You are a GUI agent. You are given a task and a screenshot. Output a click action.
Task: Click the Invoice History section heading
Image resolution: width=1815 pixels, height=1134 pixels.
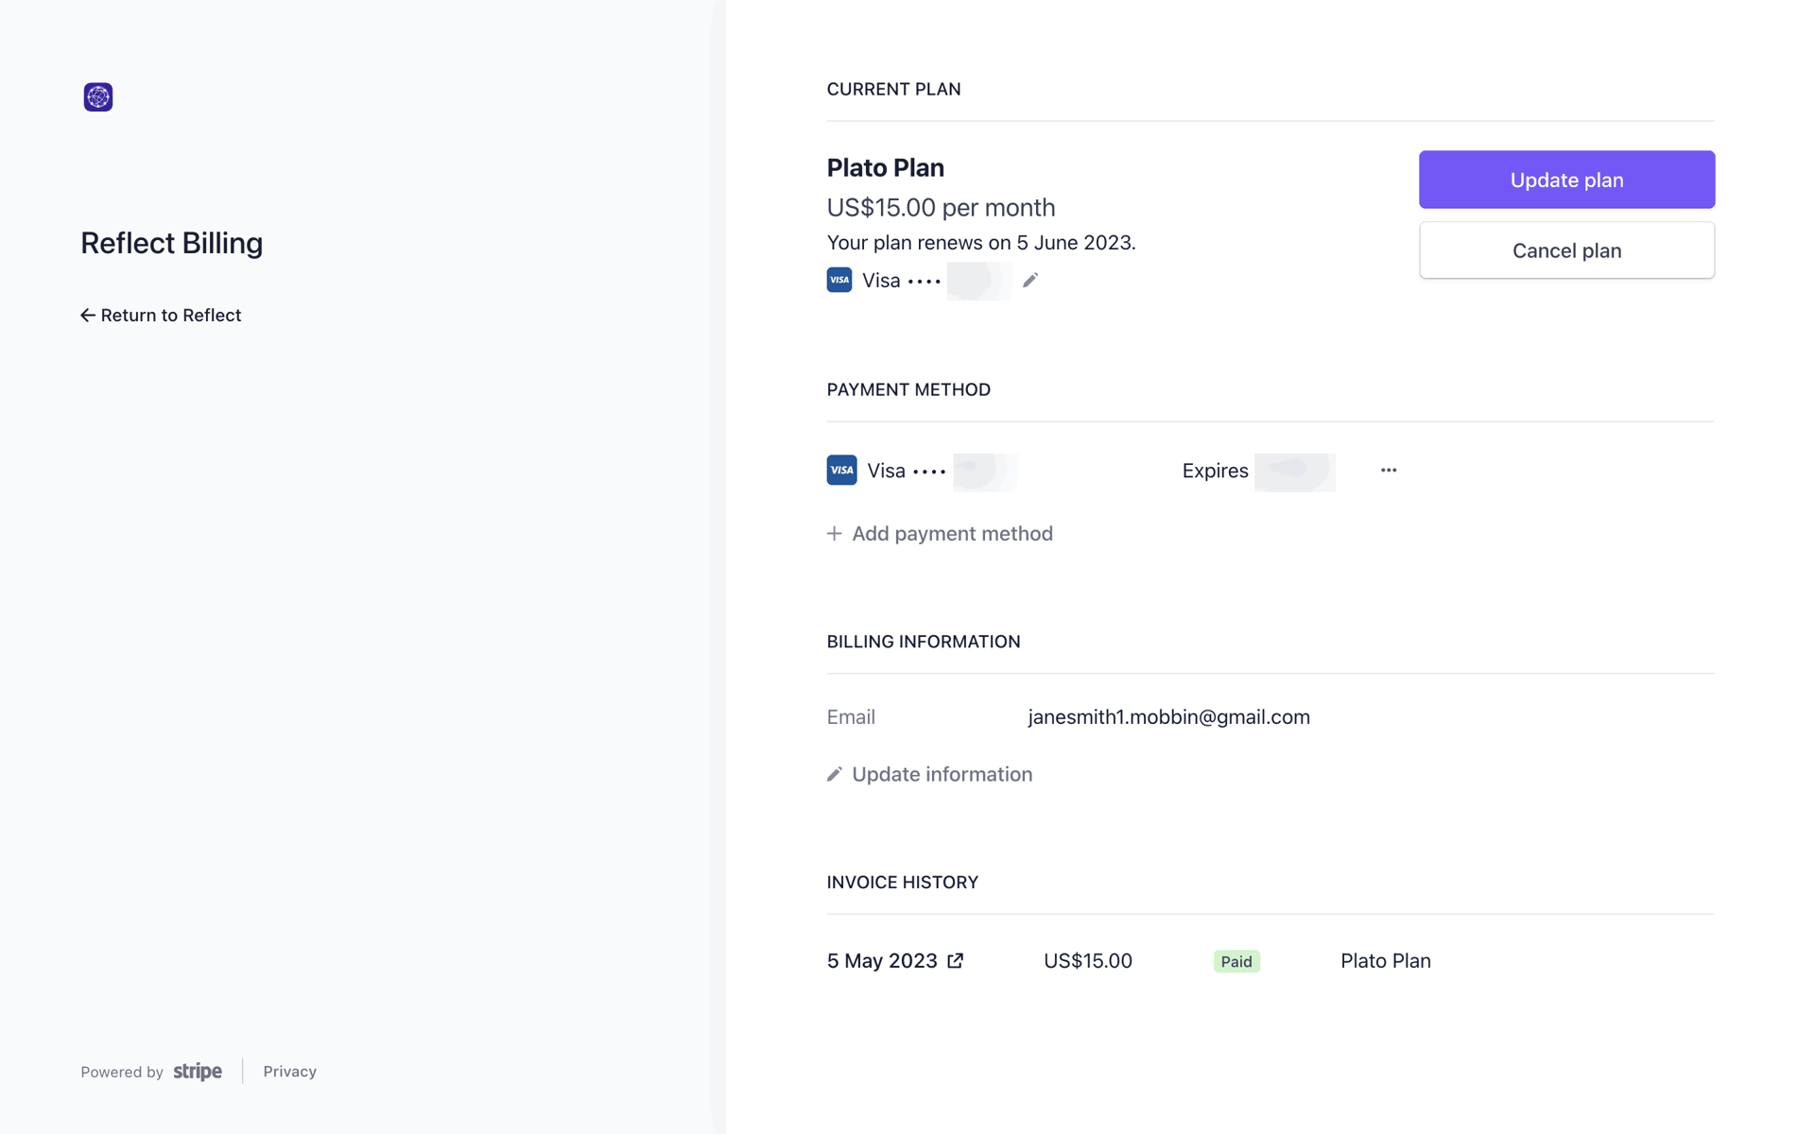click(x=903, y=882)
